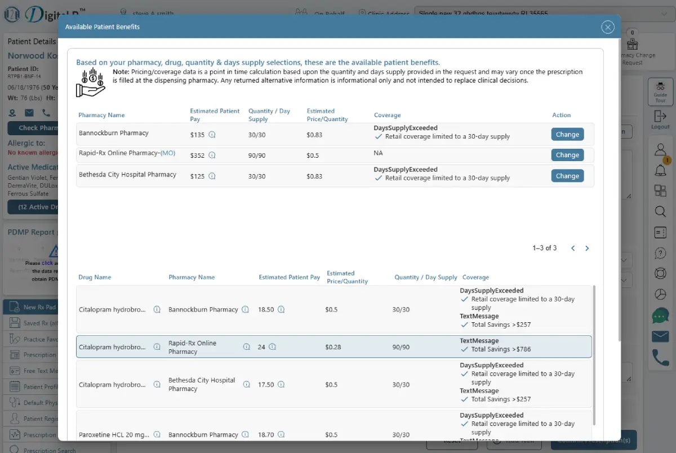Click 'Drug Name' column header
Image resolution: width=676 pixels, height=453 pixels.
pos(95,277)
